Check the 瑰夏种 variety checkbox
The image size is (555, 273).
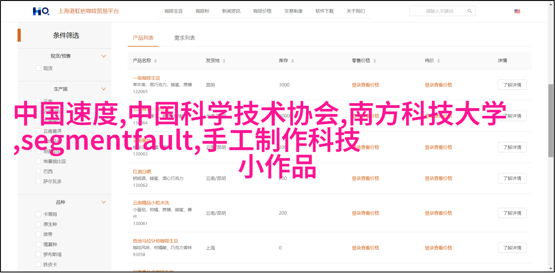point(38,244)
